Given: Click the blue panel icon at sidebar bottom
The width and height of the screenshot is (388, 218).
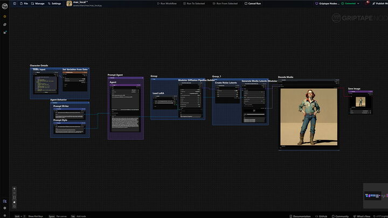Looking at the screenshot, I should [x=5, y=201].
